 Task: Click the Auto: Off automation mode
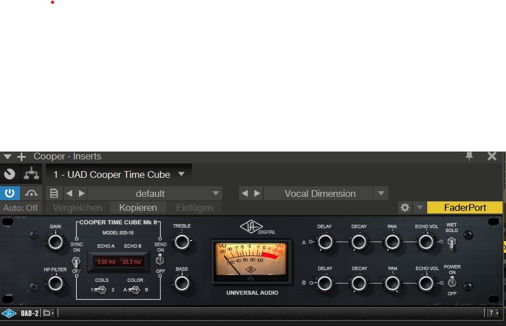[21, 207]
